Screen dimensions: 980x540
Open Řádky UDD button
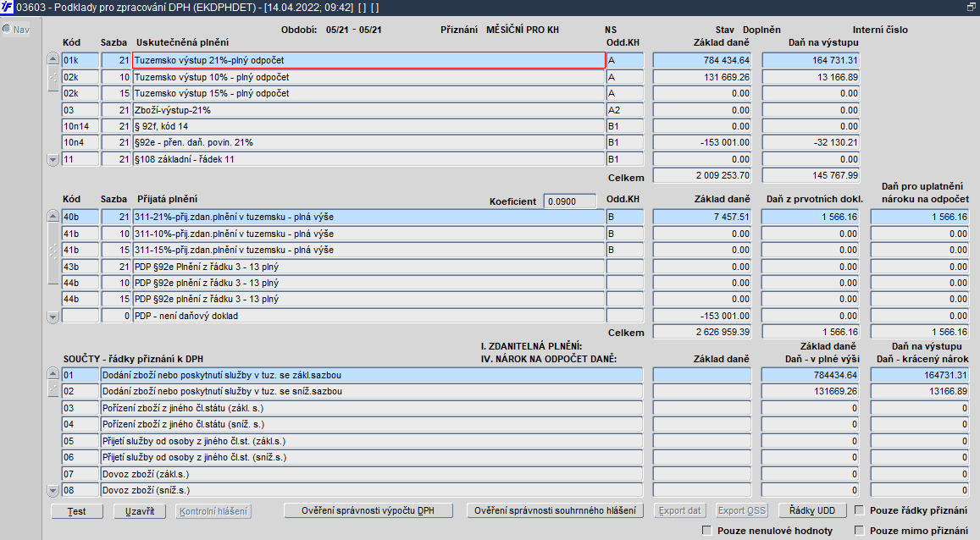point(812,510)
